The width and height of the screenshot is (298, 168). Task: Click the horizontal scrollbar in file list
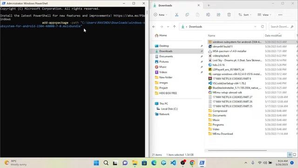pos(237,150)
